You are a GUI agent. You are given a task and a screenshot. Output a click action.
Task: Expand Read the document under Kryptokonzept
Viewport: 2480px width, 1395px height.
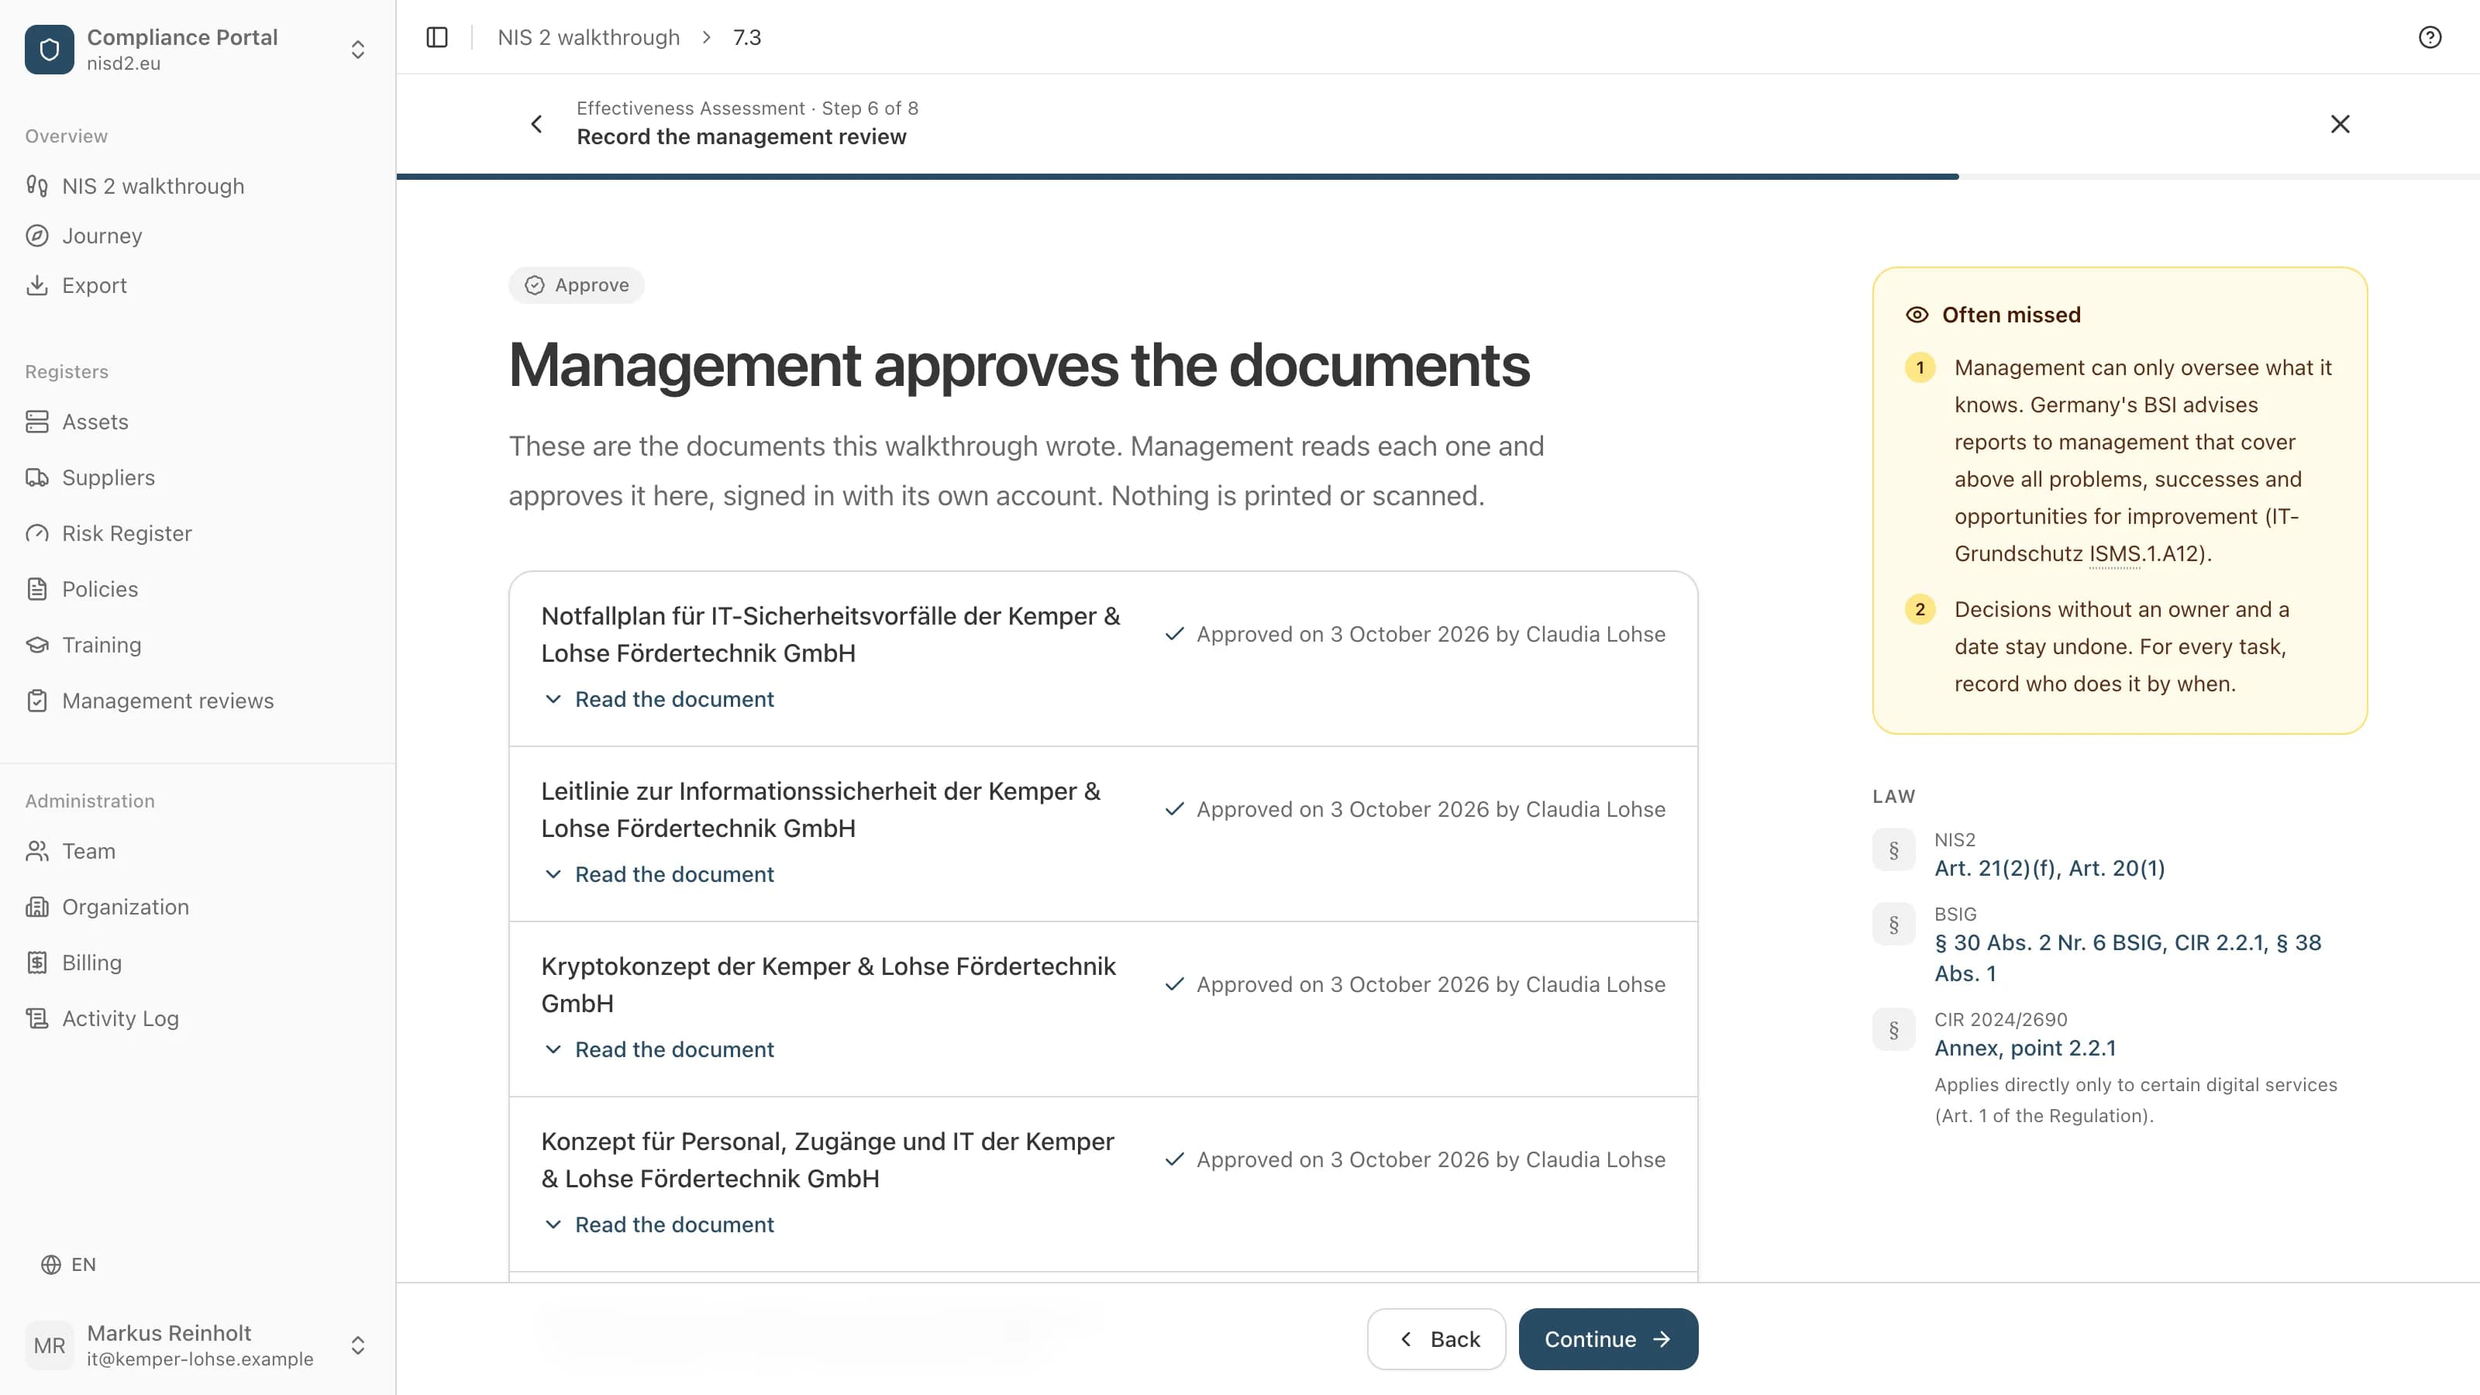click(659, 1049)
